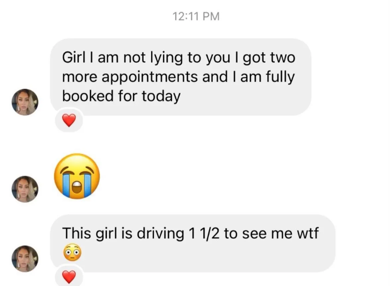Open the sender avatar beside the 'fully booked' message

tap(25, 102)
